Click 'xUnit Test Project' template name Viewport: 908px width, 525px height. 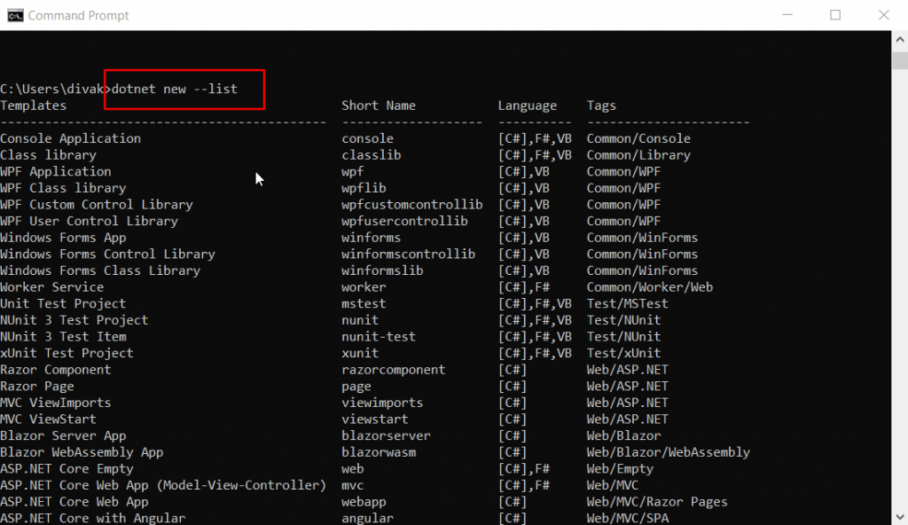(67, 353)
